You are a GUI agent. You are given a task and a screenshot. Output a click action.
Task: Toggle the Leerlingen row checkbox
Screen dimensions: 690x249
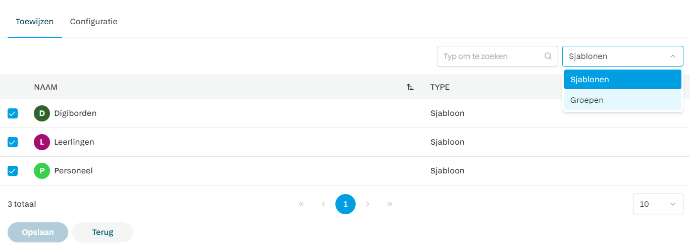click(x=13, y=142)
